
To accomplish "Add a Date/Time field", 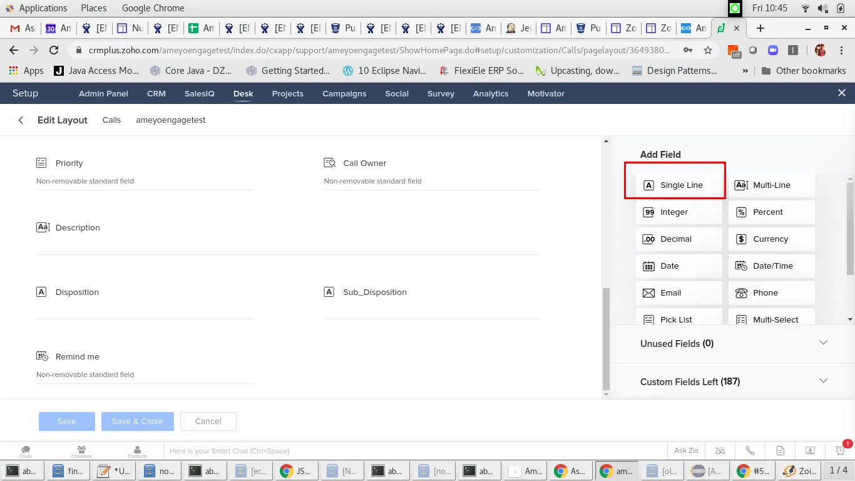I will pos(771,266).
